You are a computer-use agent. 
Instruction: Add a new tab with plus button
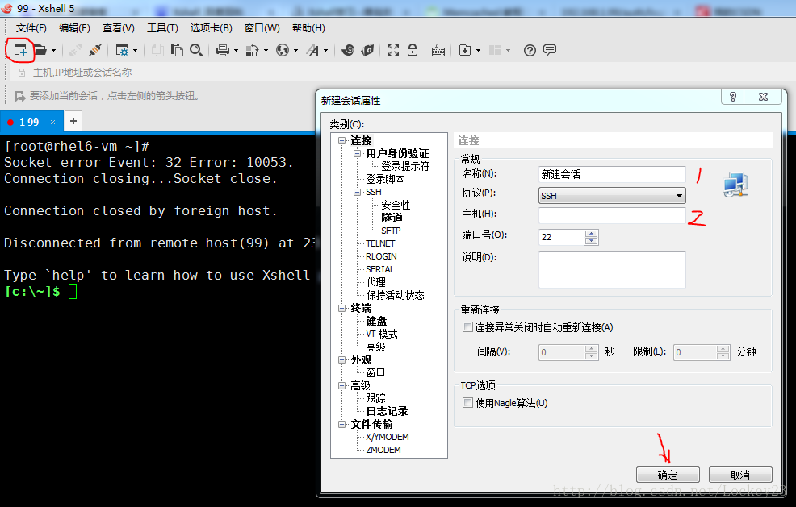tap(73, 121)
